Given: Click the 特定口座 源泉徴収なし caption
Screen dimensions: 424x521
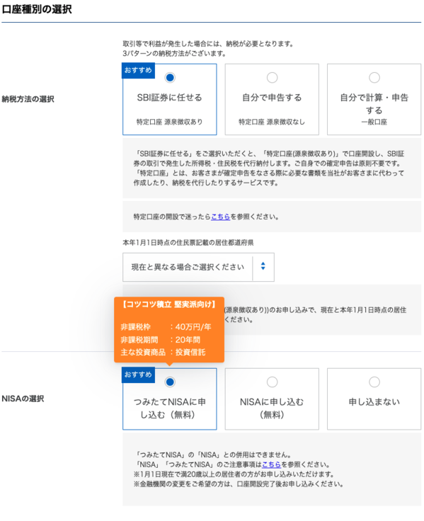Looking at the screenshot, I should pos(272,122).
